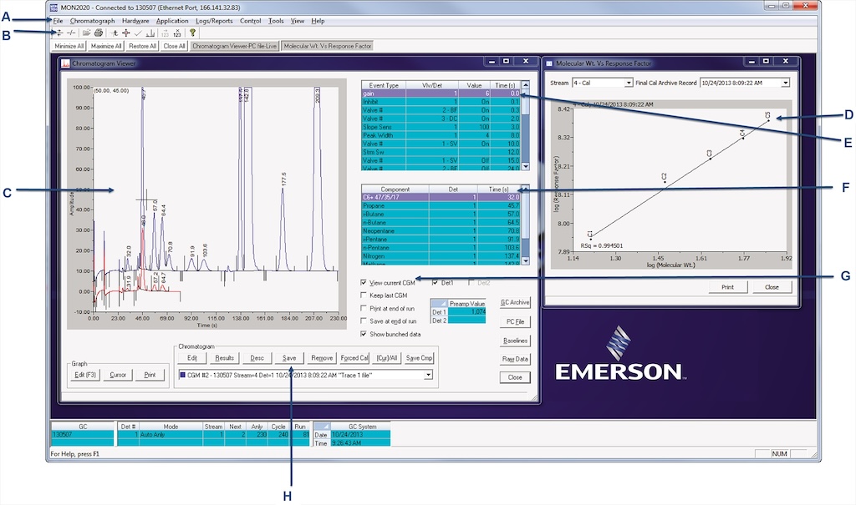Image resolution: width=856 pixels, height=505 pixels.
Task: Click the checkmark toolbar icon
Action: 138,33
